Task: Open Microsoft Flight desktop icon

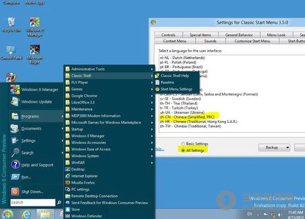Action: [x=35, y=54]
